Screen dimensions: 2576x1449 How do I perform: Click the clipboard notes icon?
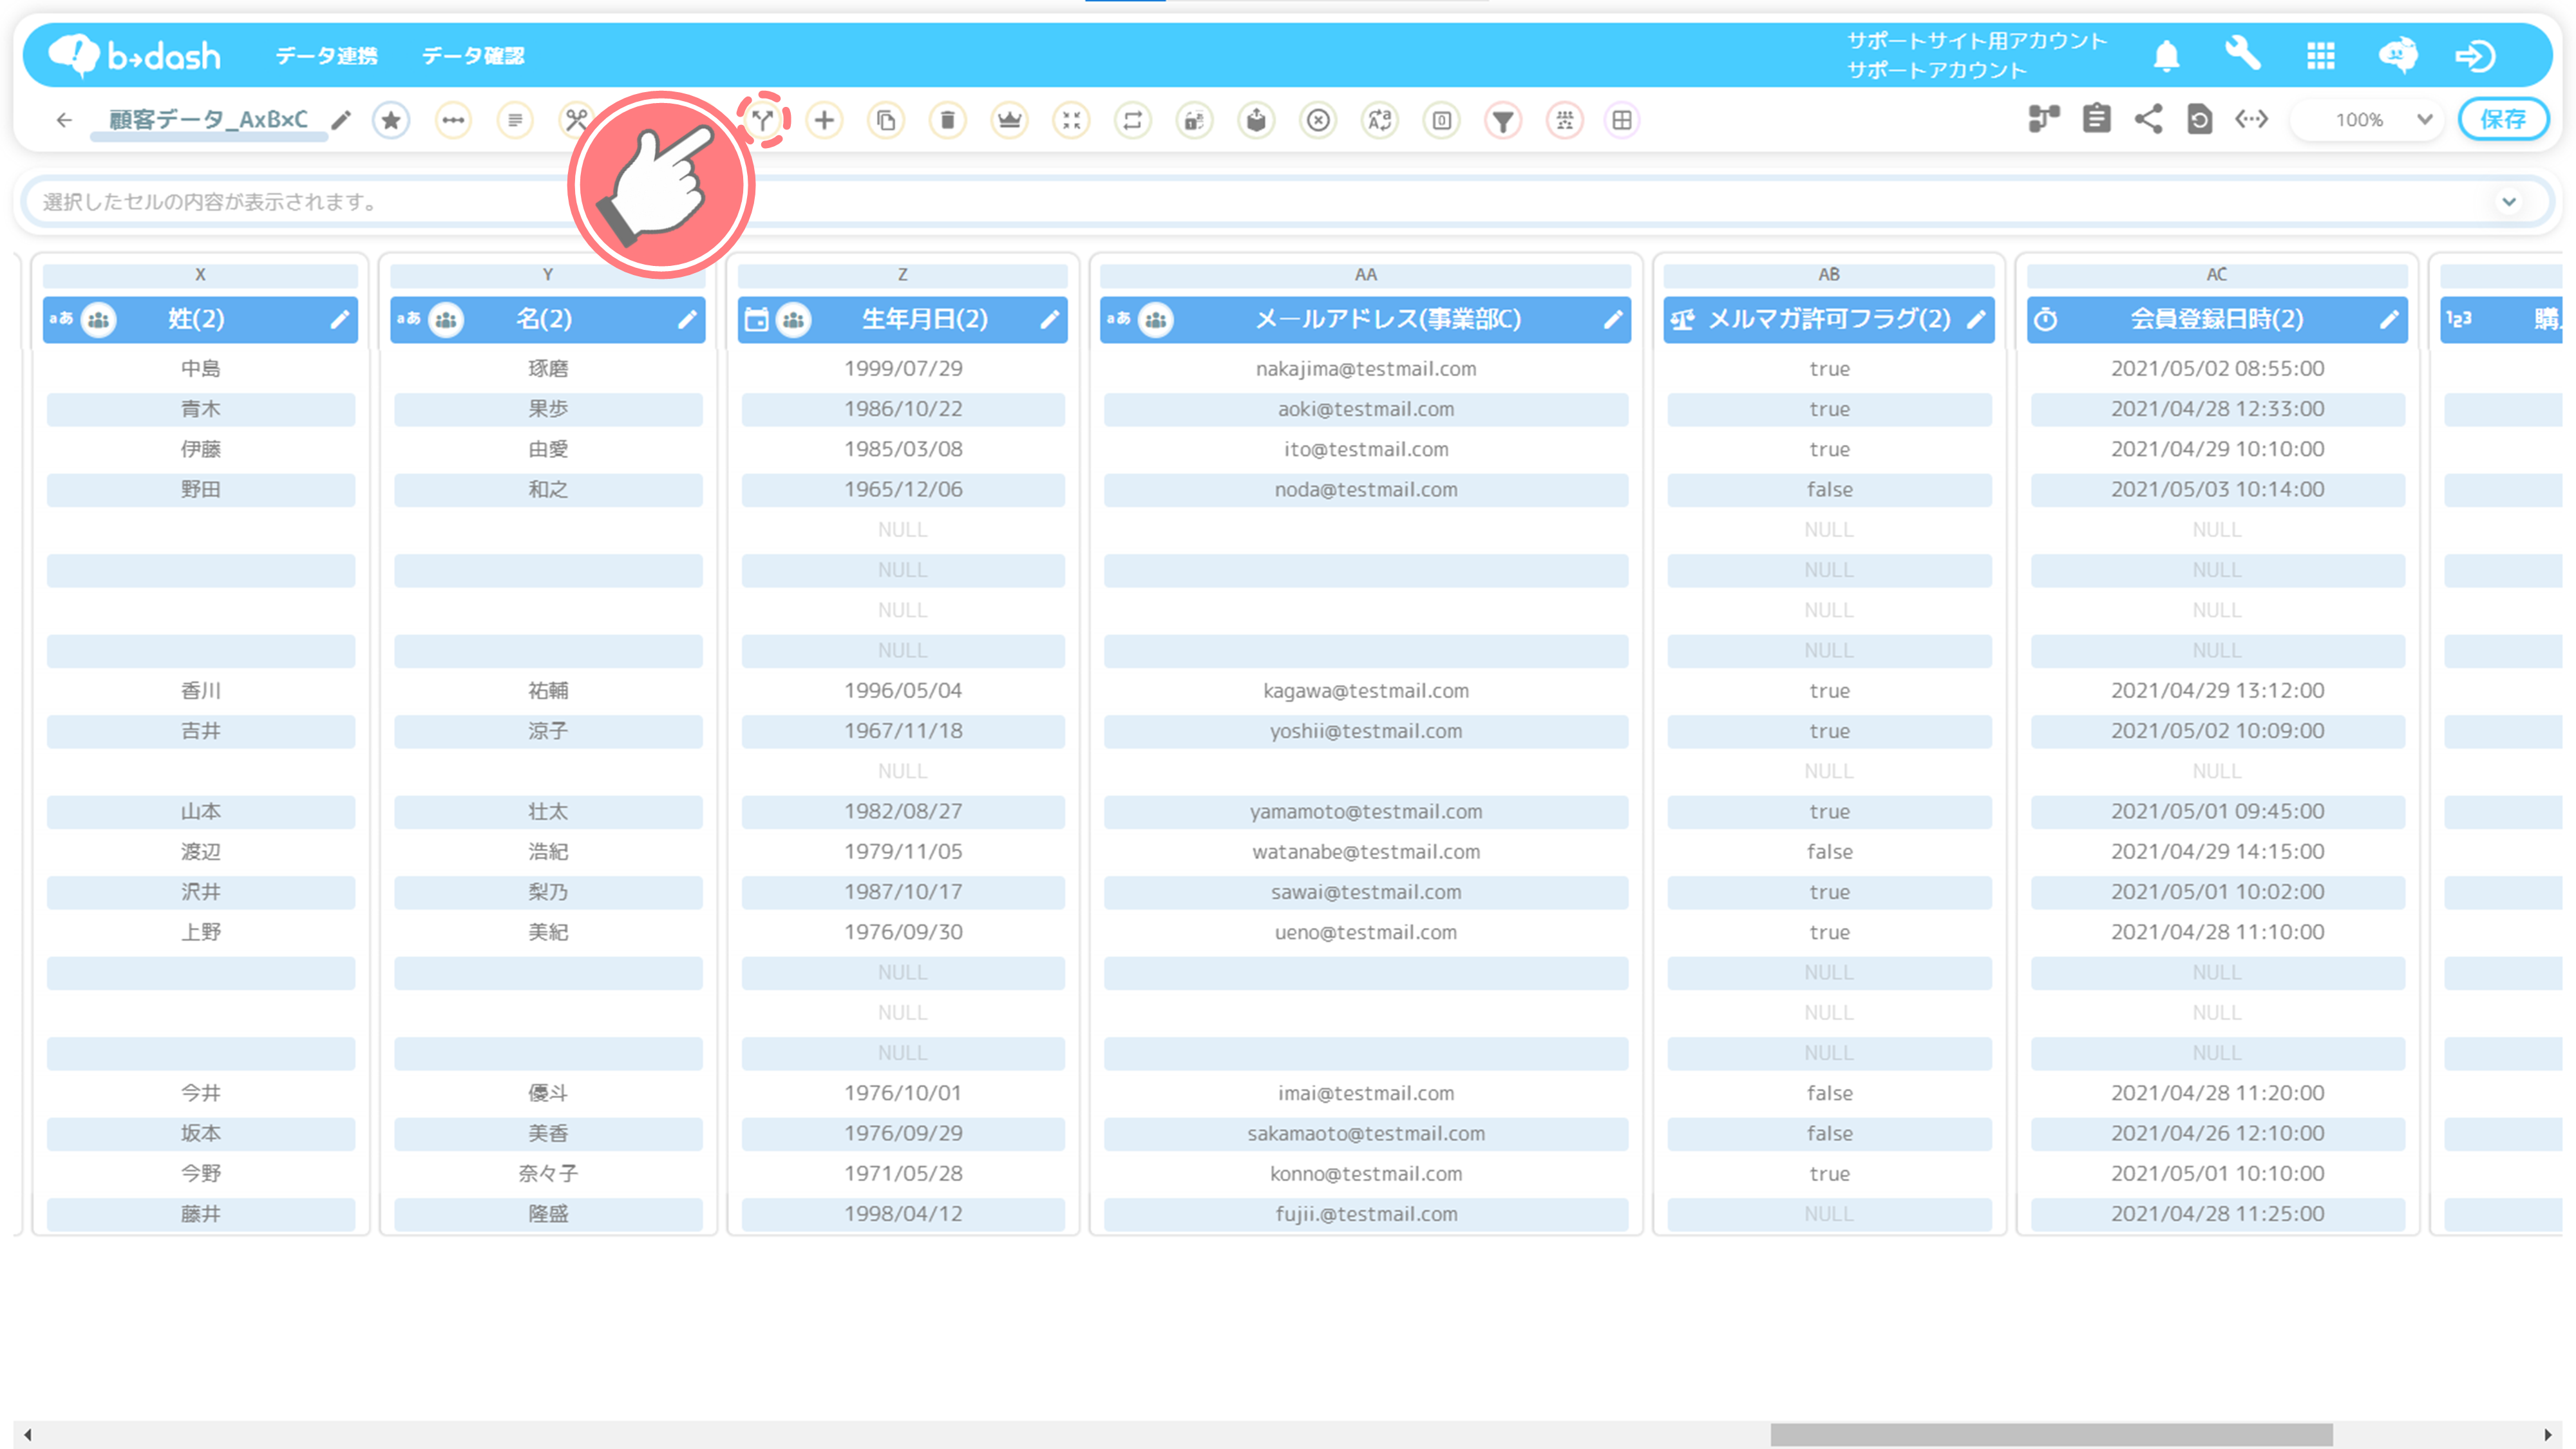pyautogui.click(x=2097, y=119)
